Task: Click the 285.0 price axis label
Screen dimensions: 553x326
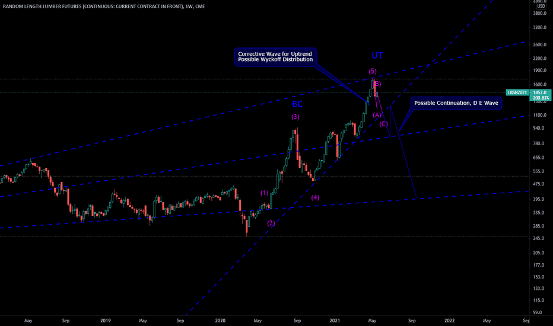Action: click(x=539, y=226)
